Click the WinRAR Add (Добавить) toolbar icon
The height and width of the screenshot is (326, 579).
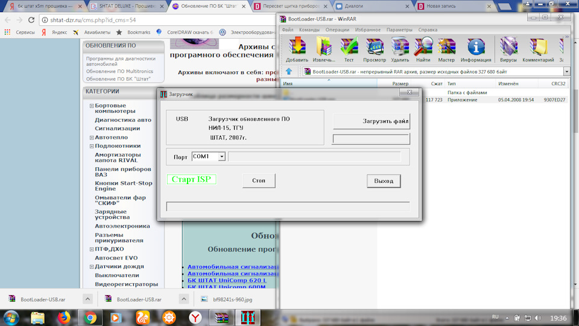pyautogui.click(x=297, y=50)
